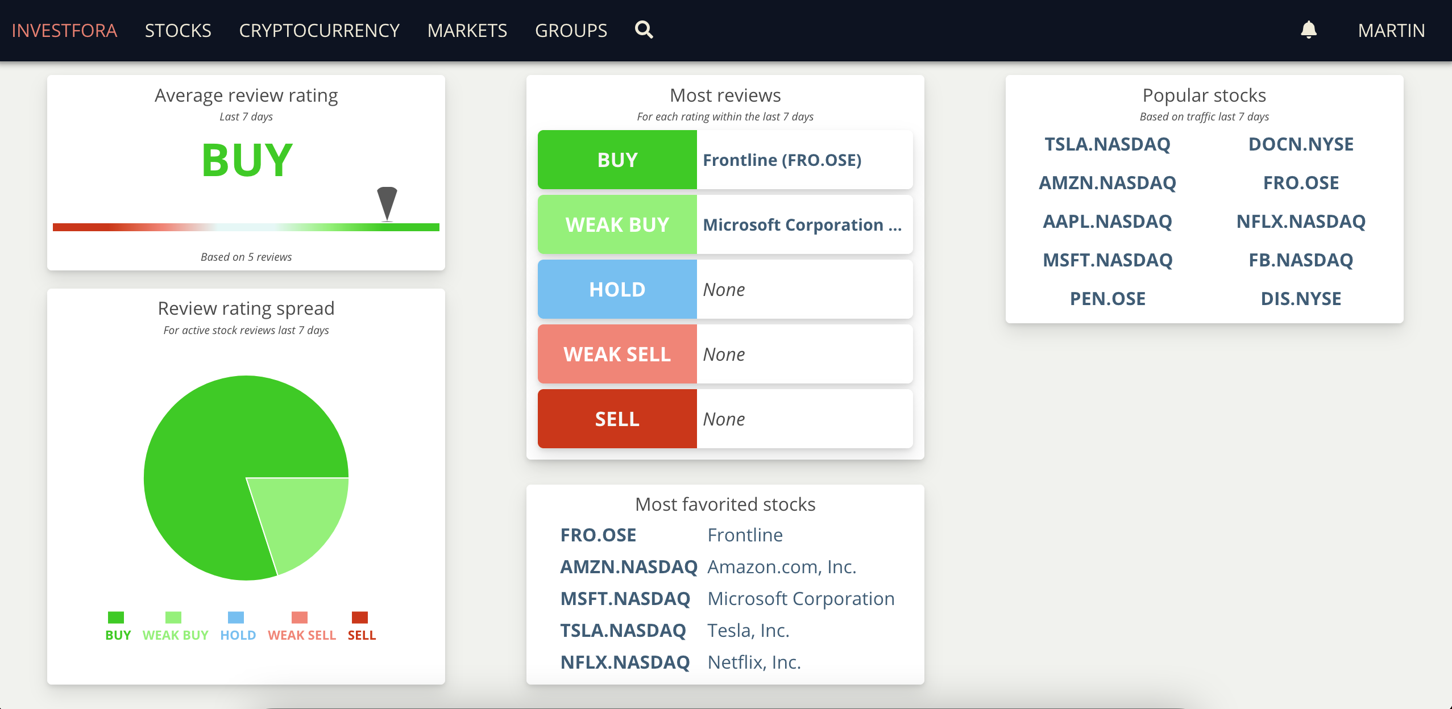Select TSLA.NASDAQ in Popular stocks
The image size is (1452, 709).
(1107, 144)
